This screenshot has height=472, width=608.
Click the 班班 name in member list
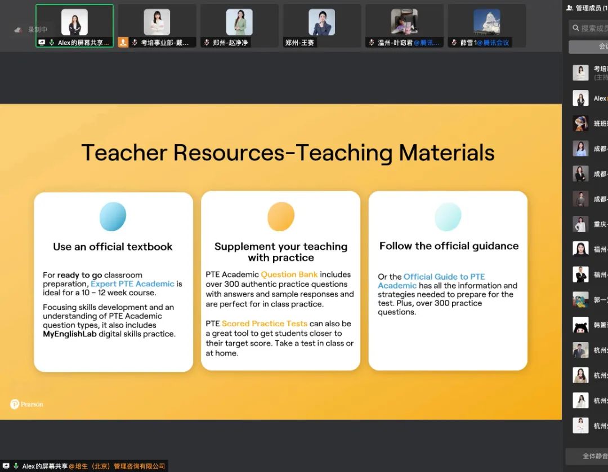pyautogui.click(x=601, y=124)
